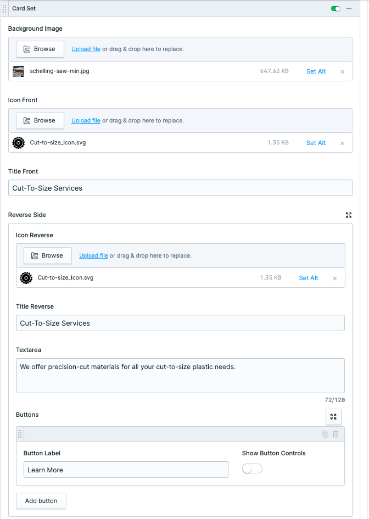The height and width of the screenshot is (519, 369).
Task: Click the Add button control
Action: (41, 501)
